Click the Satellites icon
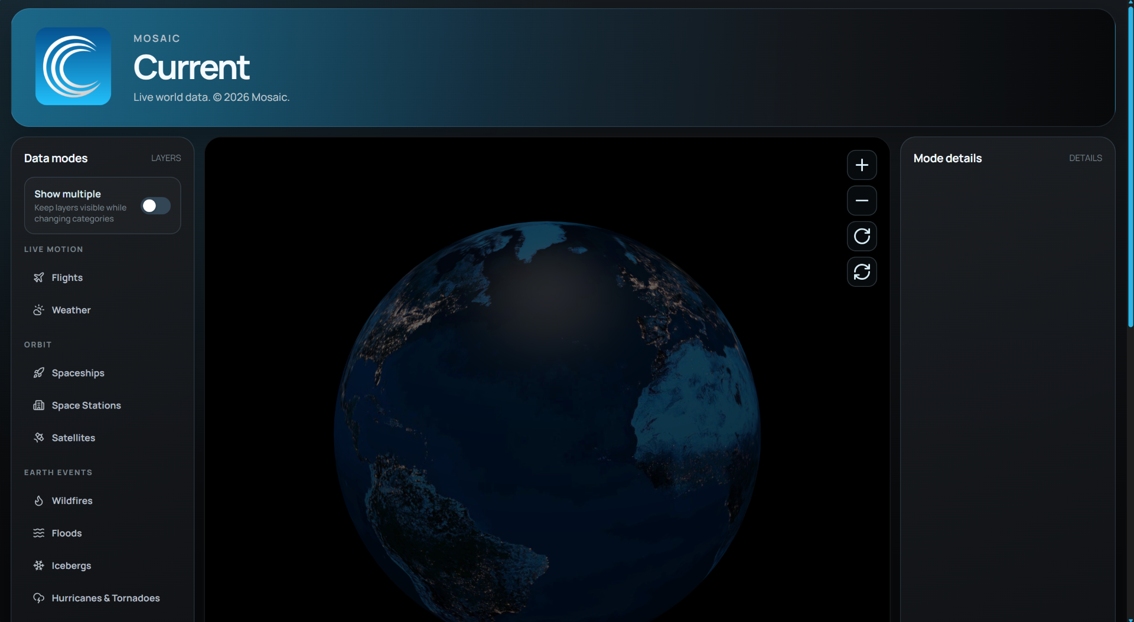 tap(39, 438)
